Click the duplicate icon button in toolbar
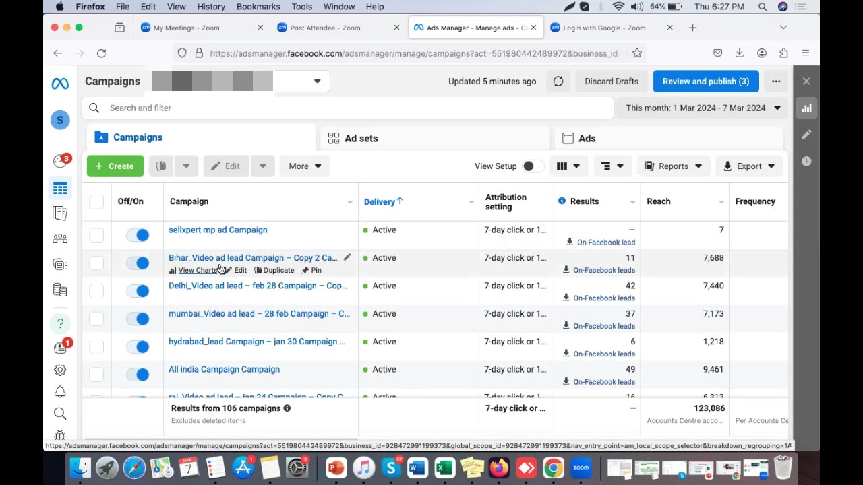Viewport: 863px width, 485px height. (161, 166)
